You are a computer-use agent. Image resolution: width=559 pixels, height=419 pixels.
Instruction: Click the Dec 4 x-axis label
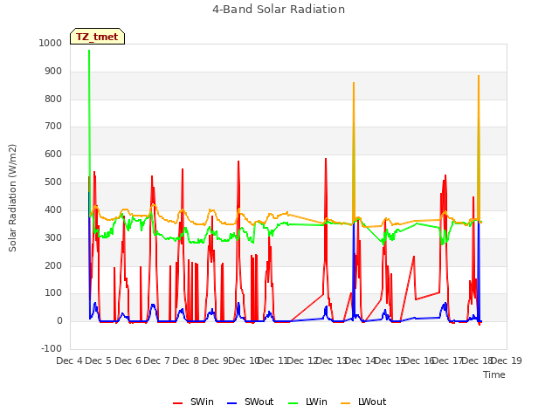pyautogui.click(x=70, y=361)
